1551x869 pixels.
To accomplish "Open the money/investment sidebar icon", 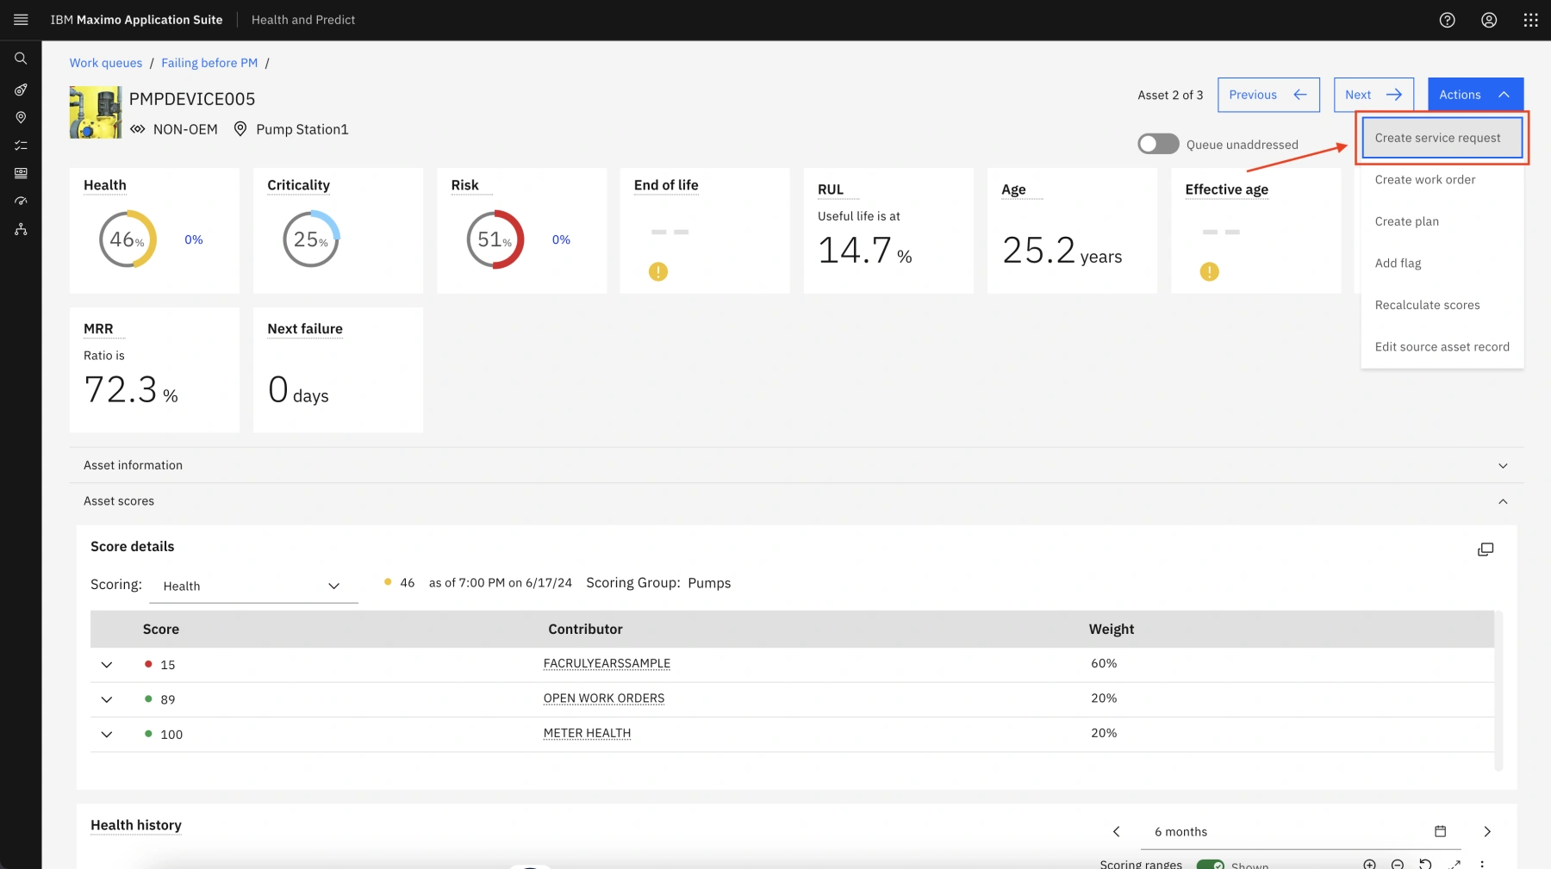I will click(x=21, y=173).
